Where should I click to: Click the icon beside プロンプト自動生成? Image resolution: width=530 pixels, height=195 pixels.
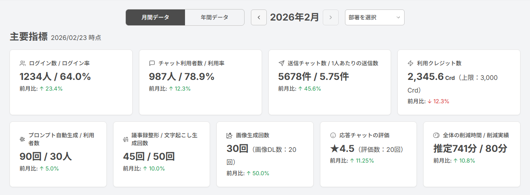point(22,139)
